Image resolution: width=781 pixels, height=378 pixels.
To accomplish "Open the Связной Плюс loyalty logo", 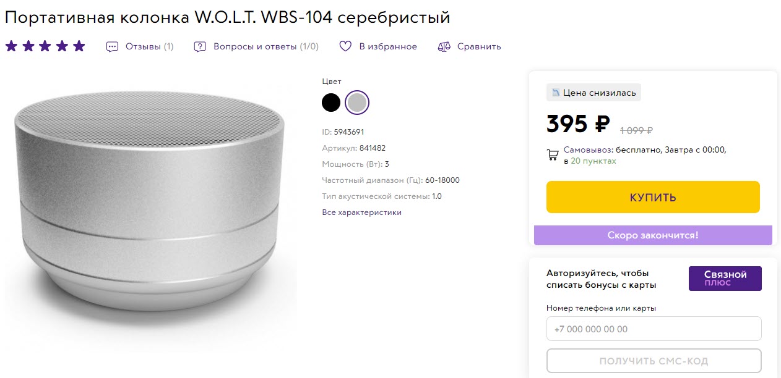I will point(725,278).
